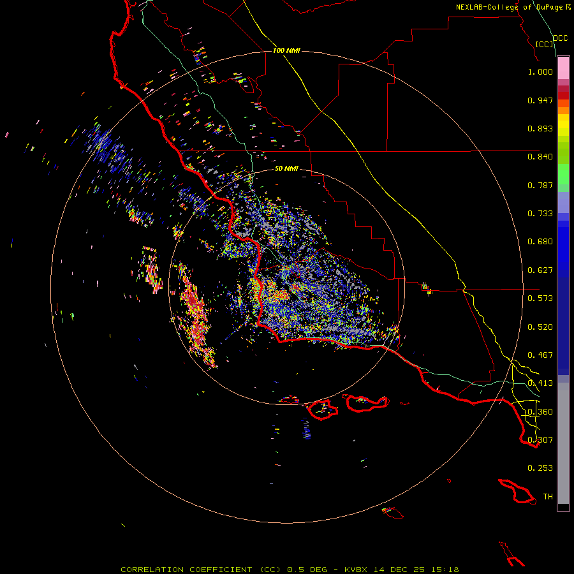Select the 0.733 scale value
Viewport: 574px width, 574px height.
[540, 214]
